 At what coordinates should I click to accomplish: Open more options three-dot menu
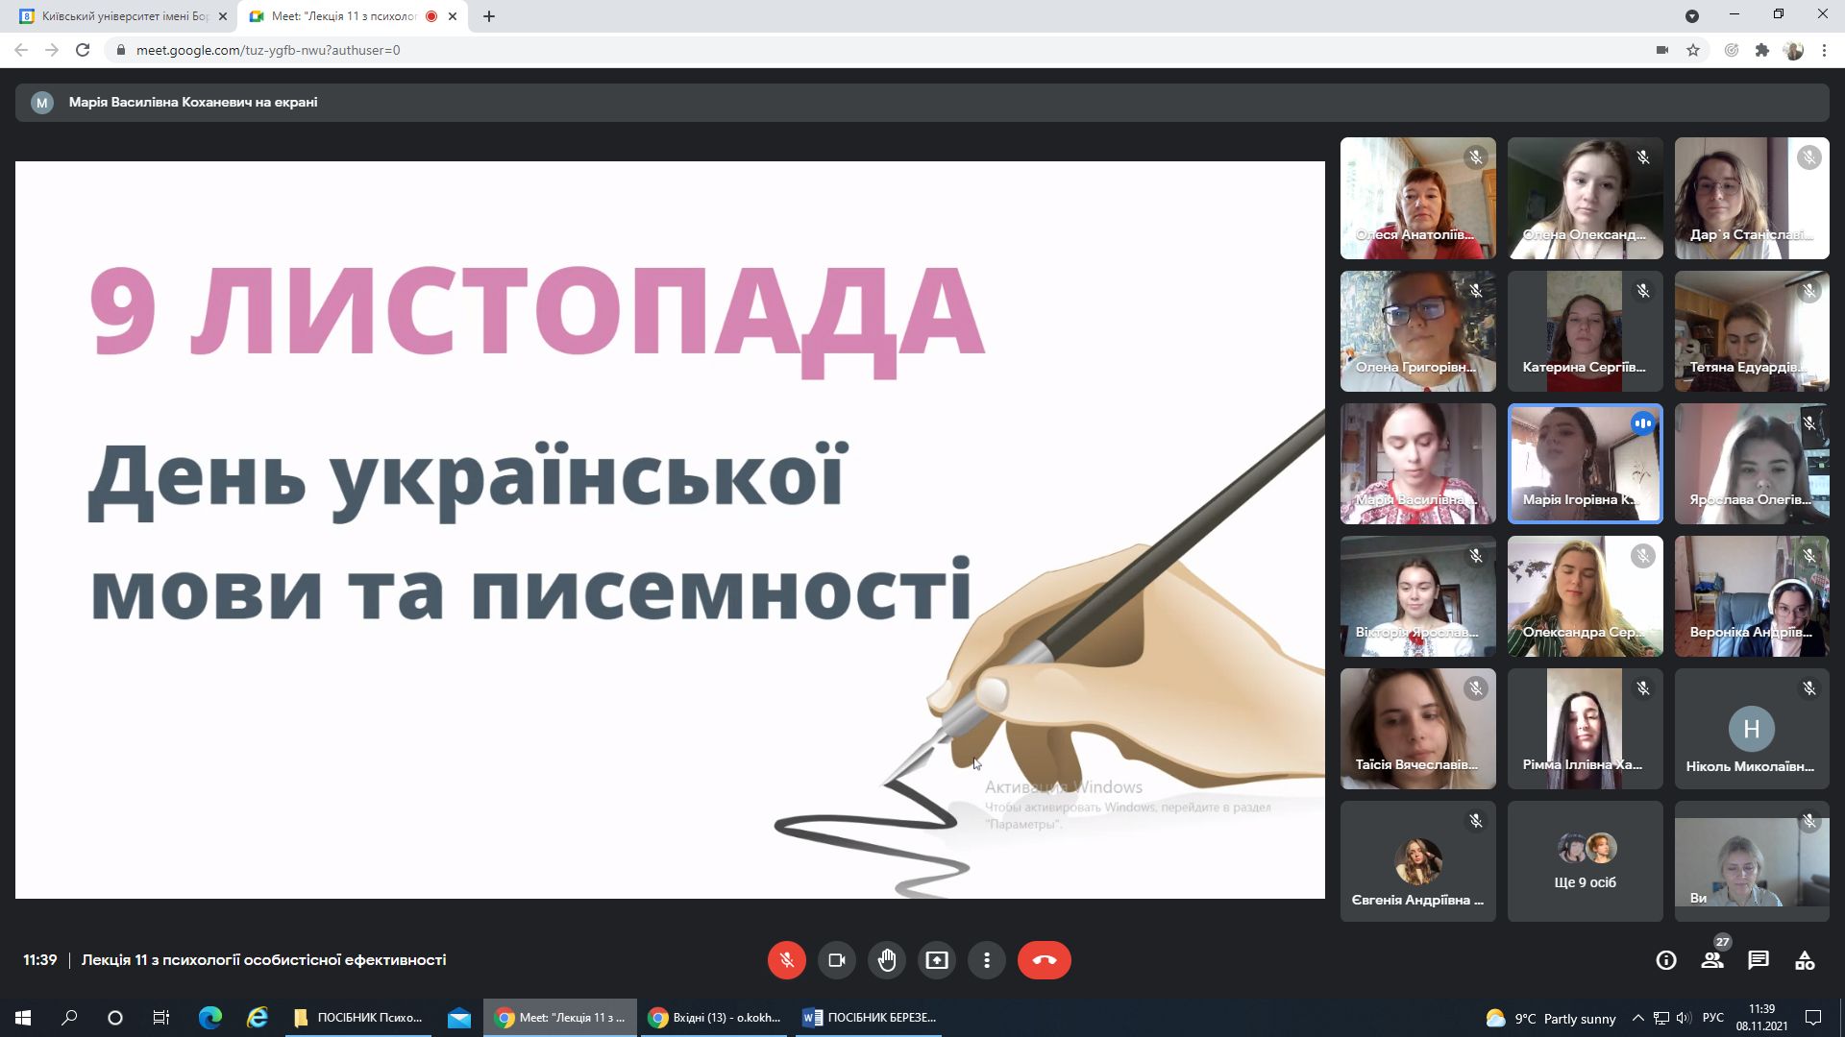[986, 960]
